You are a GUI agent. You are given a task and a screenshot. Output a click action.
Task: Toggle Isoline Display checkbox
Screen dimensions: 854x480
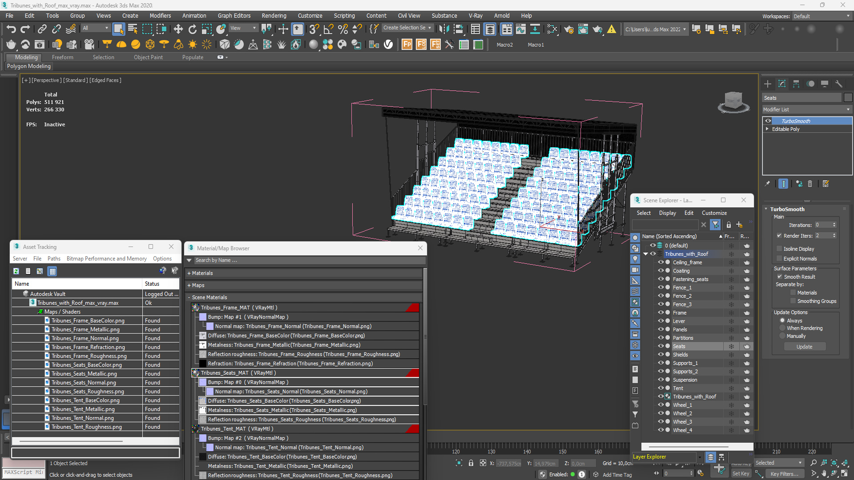point(779,249)
